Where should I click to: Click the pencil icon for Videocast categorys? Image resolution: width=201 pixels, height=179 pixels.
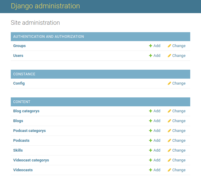169,160
